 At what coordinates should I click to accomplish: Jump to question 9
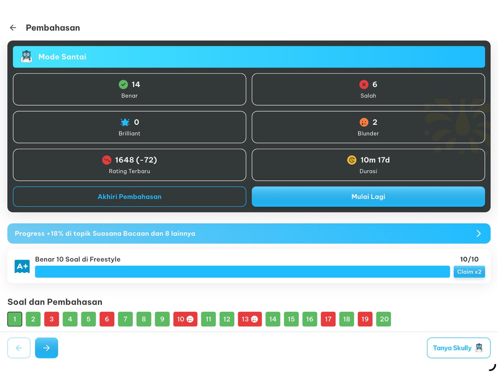tap(162, 319)
